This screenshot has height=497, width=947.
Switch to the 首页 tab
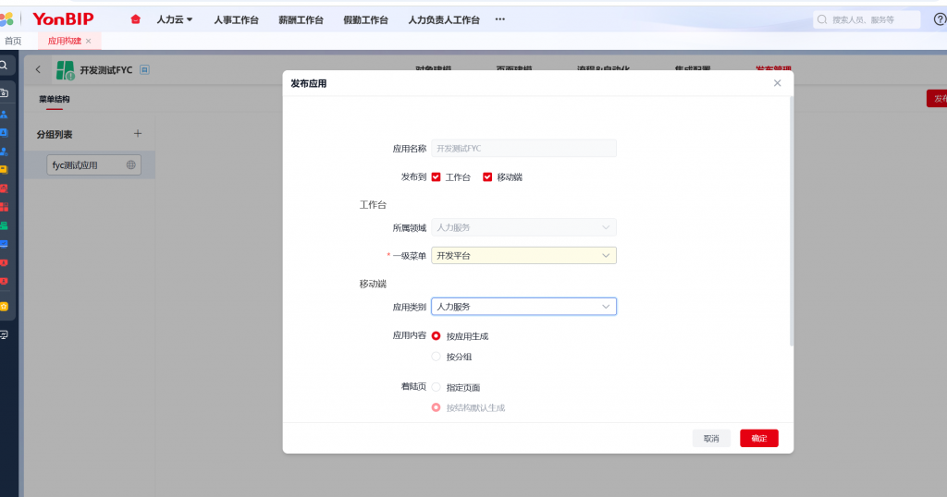[x=13, y=41]
